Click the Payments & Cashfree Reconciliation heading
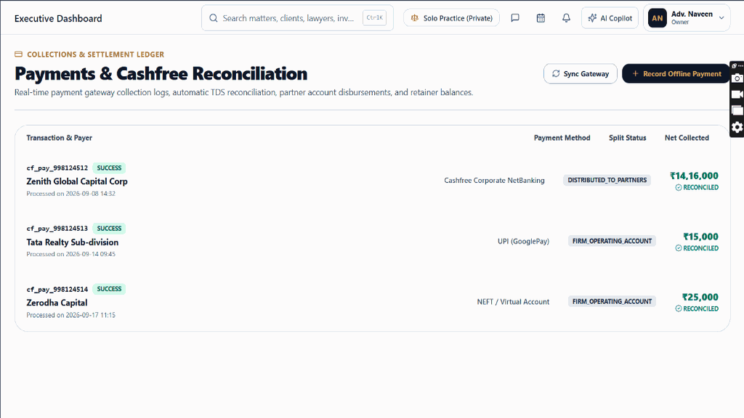This screenshot has width=744, height=418. pos(161,74)
